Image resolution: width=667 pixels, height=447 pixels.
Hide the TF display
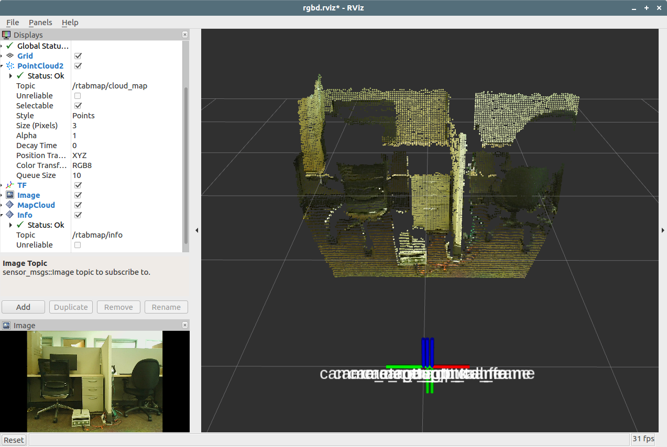pos(78,185)
